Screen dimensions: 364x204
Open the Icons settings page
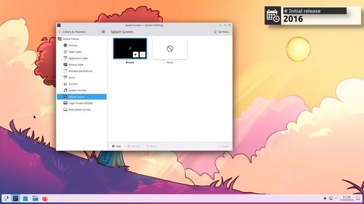click(x=82, y=78)
